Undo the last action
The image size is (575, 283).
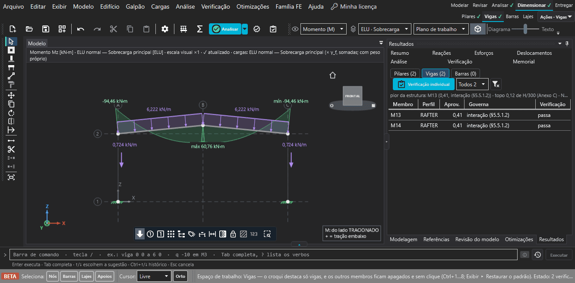click(x=81, y=29)
